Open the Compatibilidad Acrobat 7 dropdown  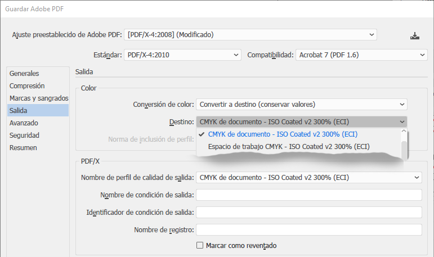(361, 55)
